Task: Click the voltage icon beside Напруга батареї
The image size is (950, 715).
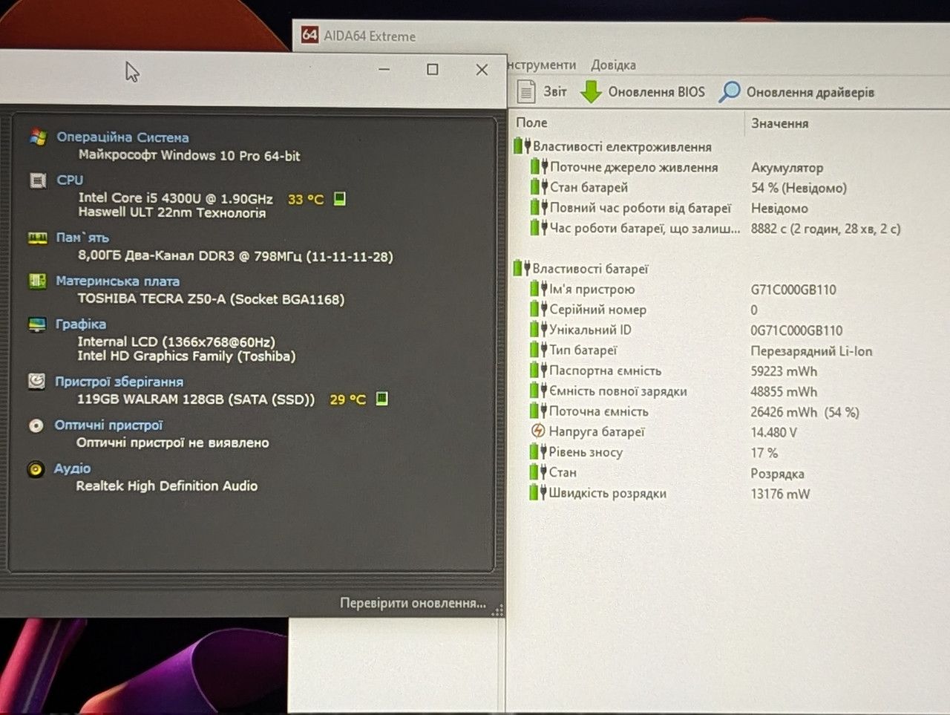Action: coord(539,431)
